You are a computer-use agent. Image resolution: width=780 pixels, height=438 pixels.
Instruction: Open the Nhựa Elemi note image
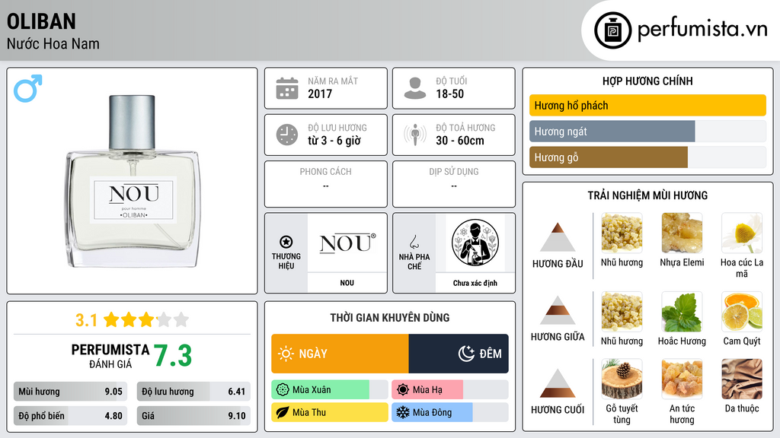tap(682, 233)
